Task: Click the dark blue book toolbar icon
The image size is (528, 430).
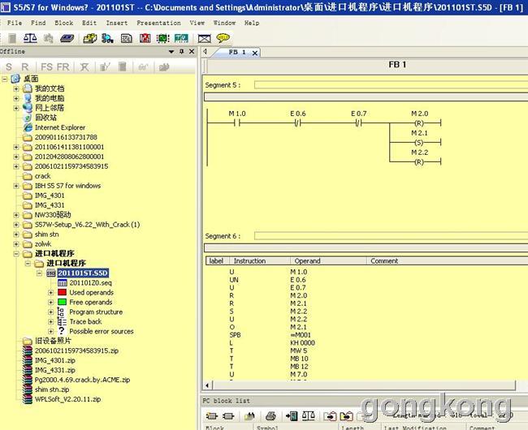Action: 67,38
